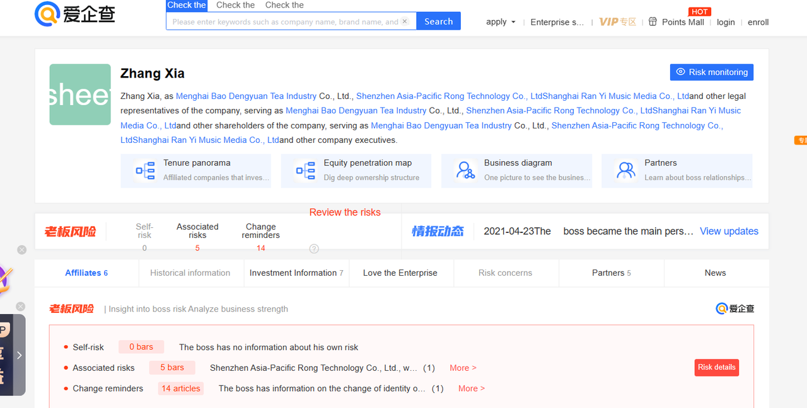
Task: Click the enroll link
Action: point(758,22)
